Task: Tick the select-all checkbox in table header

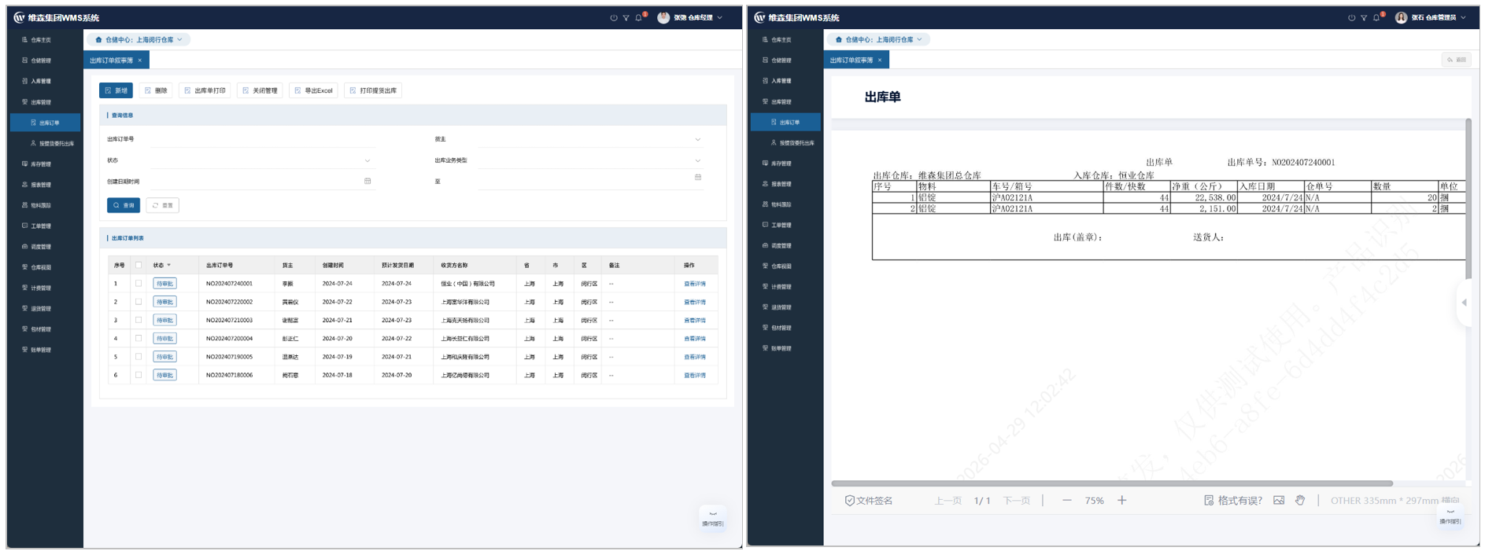Action: click(x=139, y=265)
